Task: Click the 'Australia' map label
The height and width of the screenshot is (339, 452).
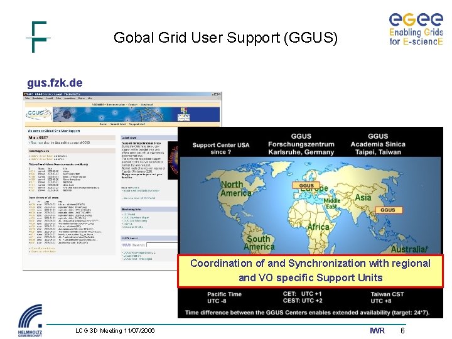Action: click(x=409, y=249)
